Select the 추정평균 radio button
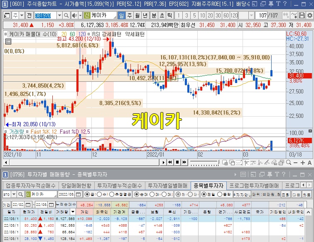The height and width of the screenshot is (242, 314). pyautogui.click(x=112, y=194)
